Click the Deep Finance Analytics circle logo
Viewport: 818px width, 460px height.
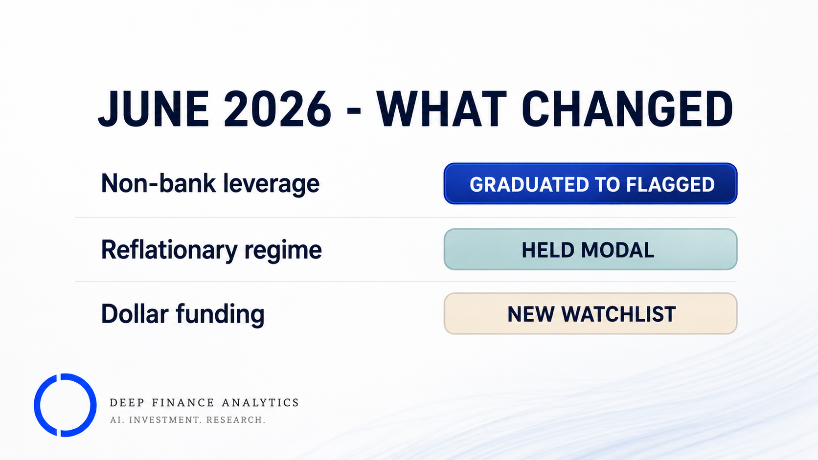[65, 405]
